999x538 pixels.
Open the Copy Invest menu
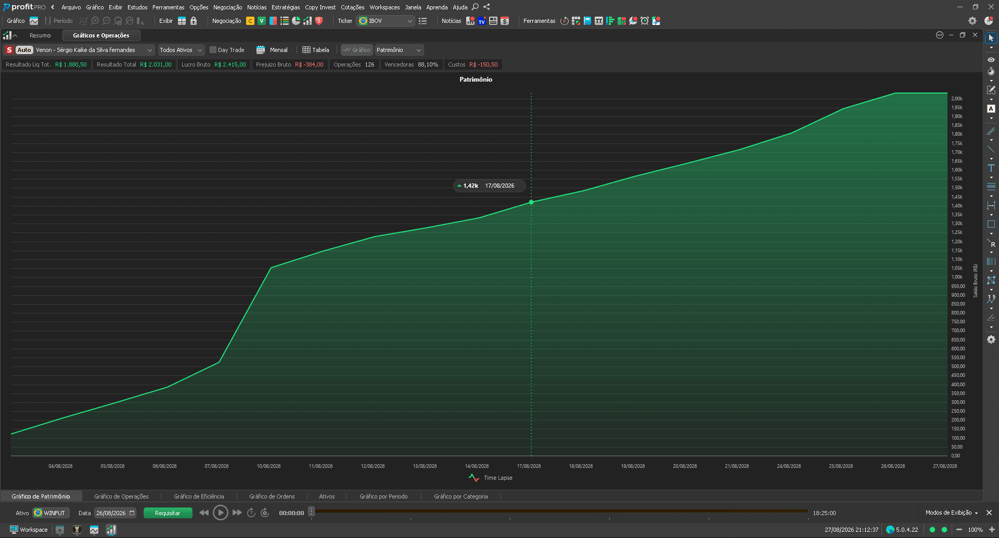pos(320,7)
